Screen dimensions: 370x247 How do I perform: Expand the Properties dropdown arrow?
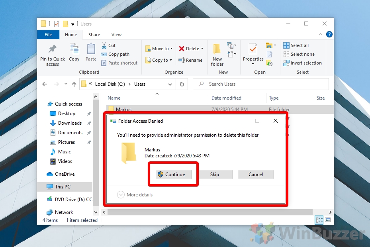tap(253, 64)
